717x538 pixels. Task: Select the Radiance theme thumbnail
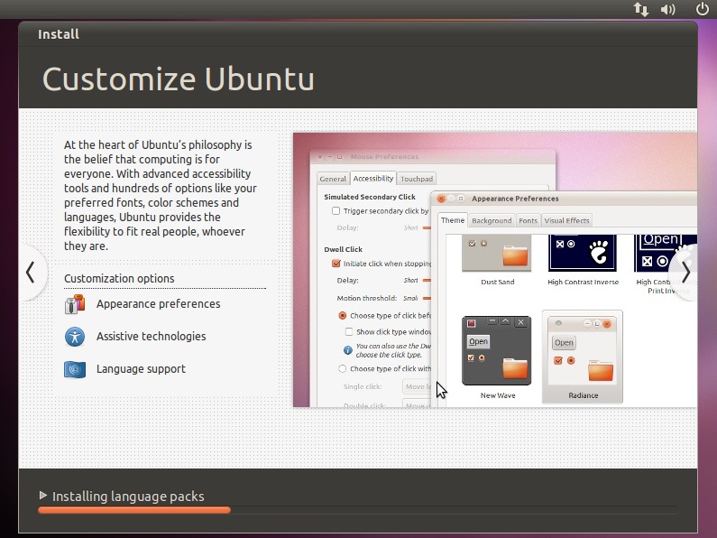click(583, 356)
